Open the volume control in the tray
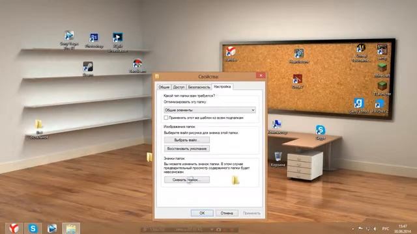417x234 pixels. point(375,228)
